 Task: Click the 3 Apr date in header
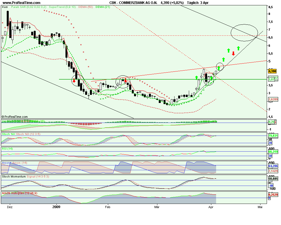(204, 3)
